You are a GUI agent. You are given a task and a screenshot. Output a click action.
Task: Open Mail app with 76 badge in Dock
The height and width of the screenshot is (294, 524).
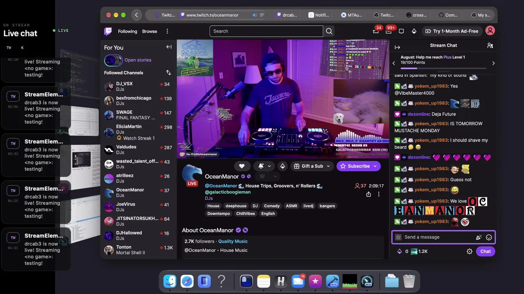point(298,281)
